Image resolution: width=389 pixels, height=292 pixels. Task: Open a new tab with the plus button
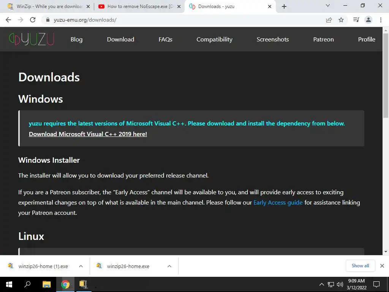(284, 6)
